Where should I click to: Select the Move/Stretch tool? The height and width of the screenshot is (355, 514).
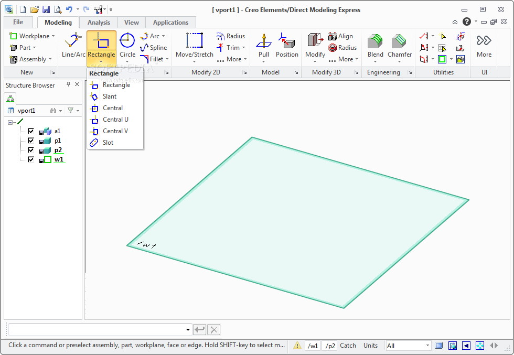tap(195, 46)
